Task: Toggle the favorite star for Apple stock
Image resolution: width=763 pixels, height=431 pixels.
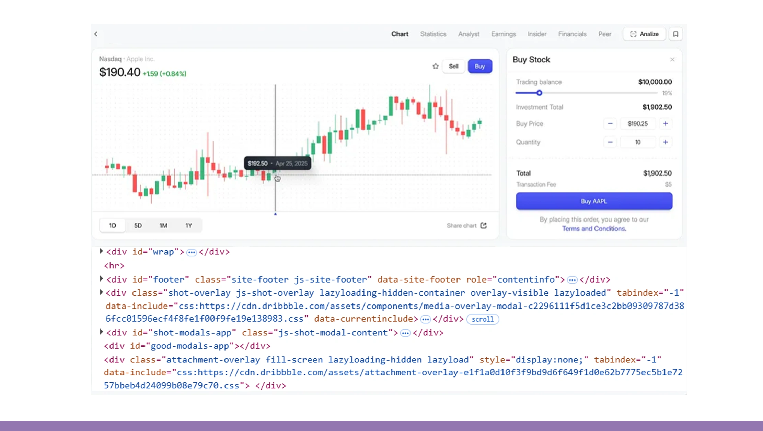Action: tap(435, 66)
